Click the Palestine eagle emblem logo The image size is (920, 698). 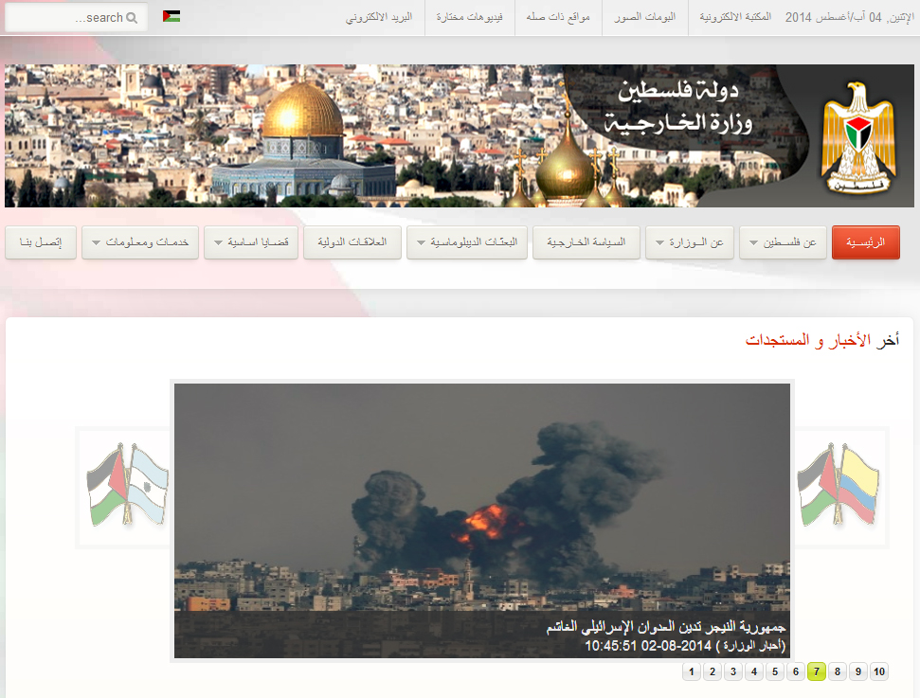(x=858, y=137)
